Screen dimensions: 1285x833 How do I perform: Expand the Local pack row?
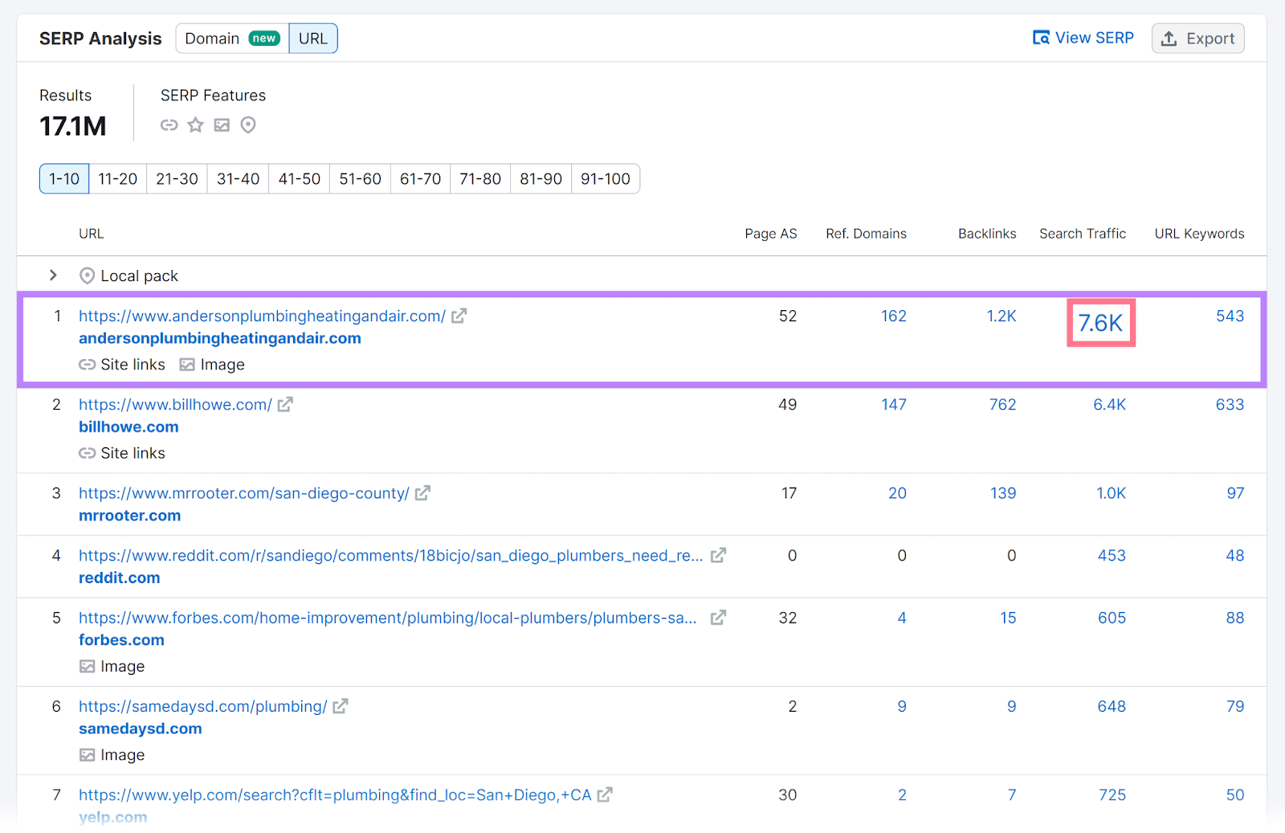click(53, 275)
